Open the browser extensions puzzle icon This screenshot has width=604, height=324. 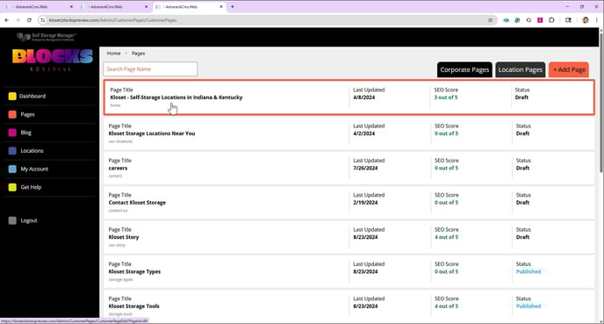pyautogui.click(x=551, y=20)
